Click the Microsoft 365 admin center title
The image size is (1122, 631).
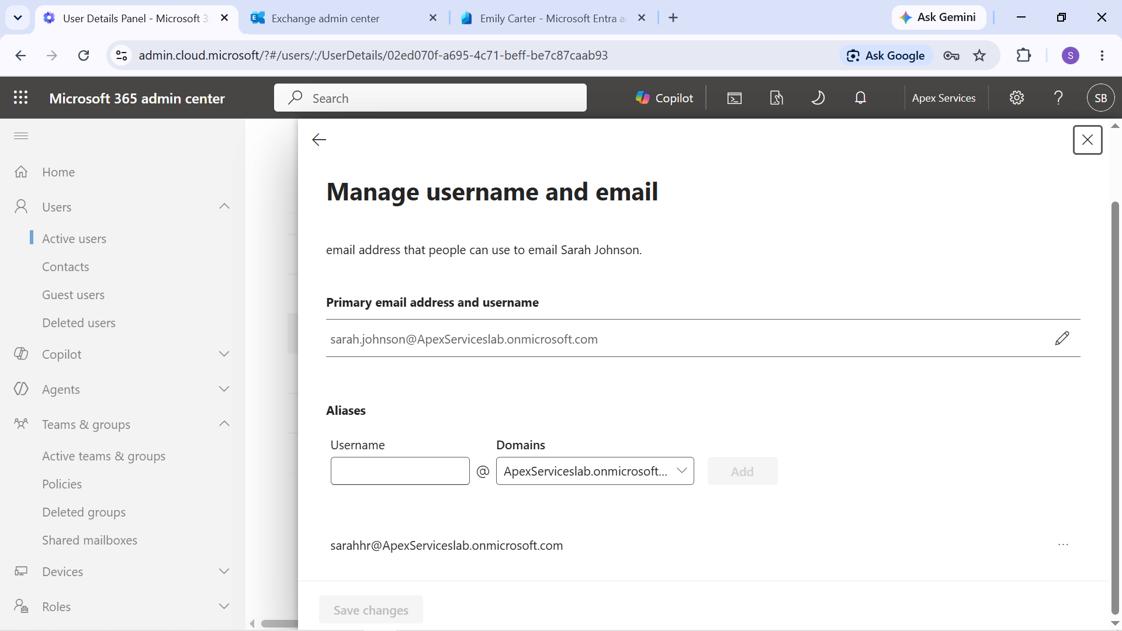tap(137, 99)
